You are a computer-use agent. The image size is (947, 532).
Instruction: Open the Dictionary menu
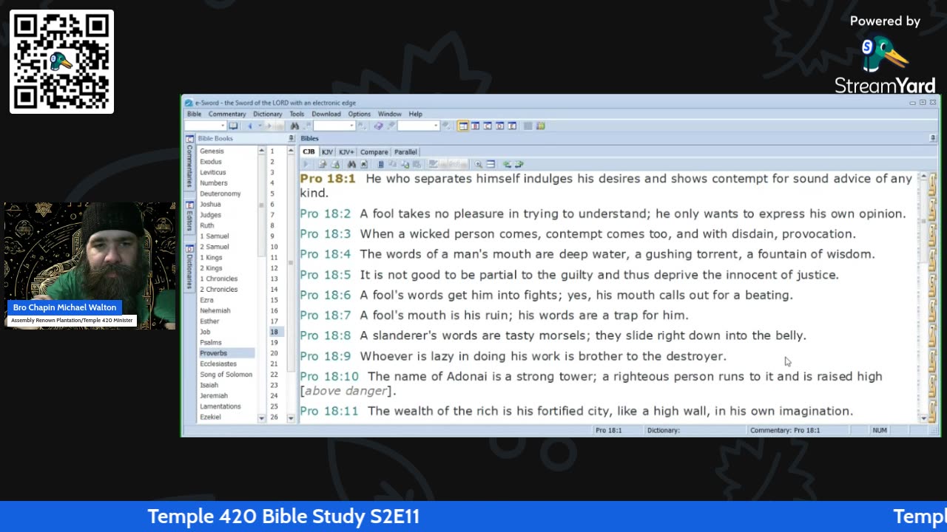point(267,114)
